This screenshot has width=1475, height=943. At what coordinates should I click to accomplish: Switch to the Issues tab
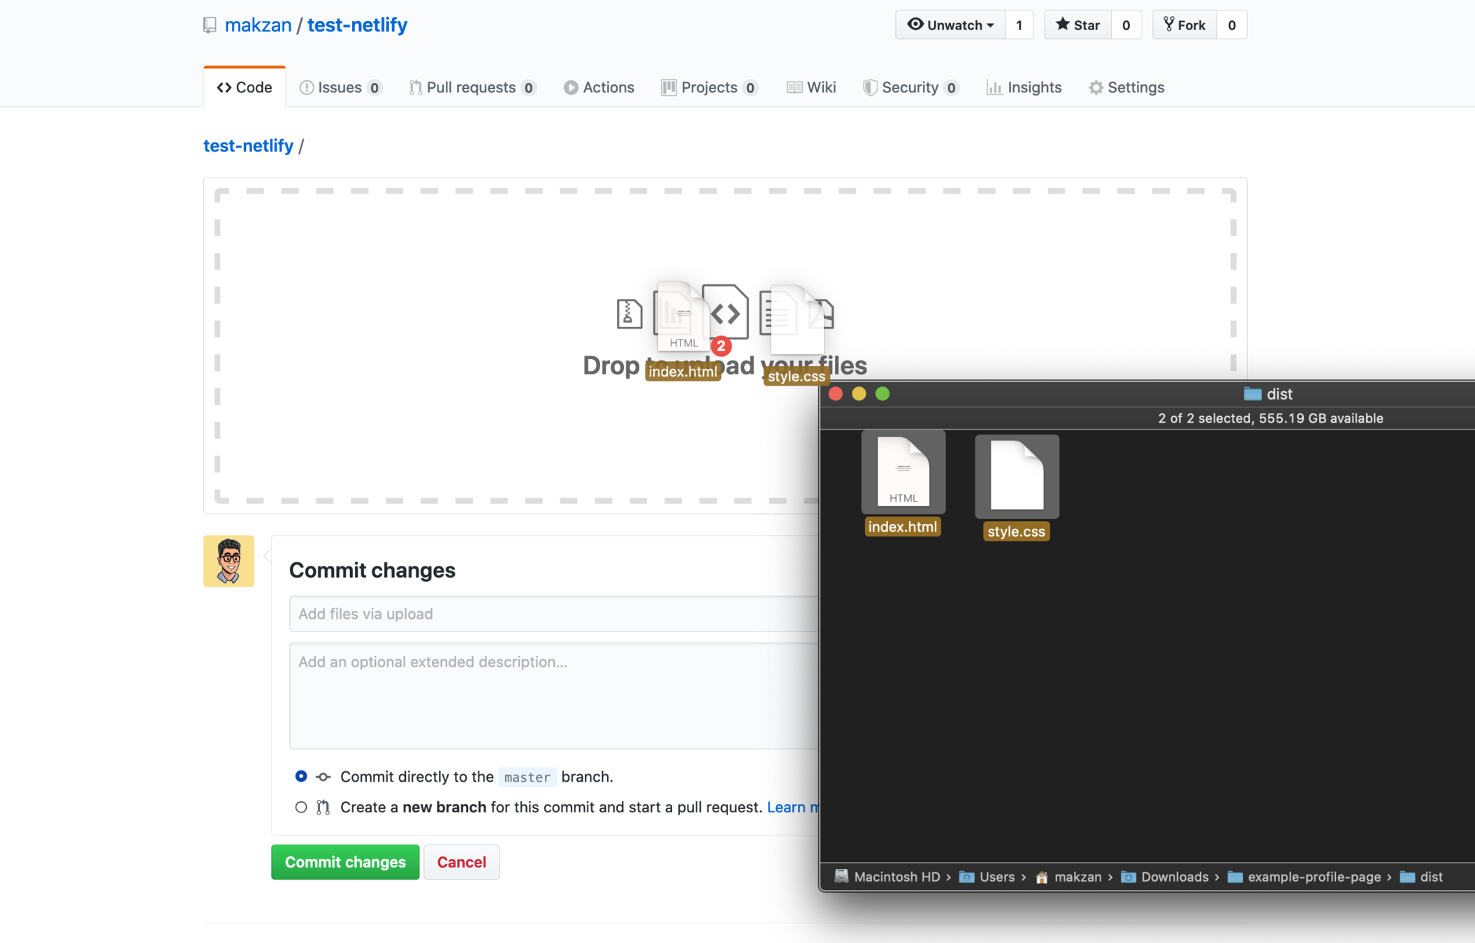point(340,87)
